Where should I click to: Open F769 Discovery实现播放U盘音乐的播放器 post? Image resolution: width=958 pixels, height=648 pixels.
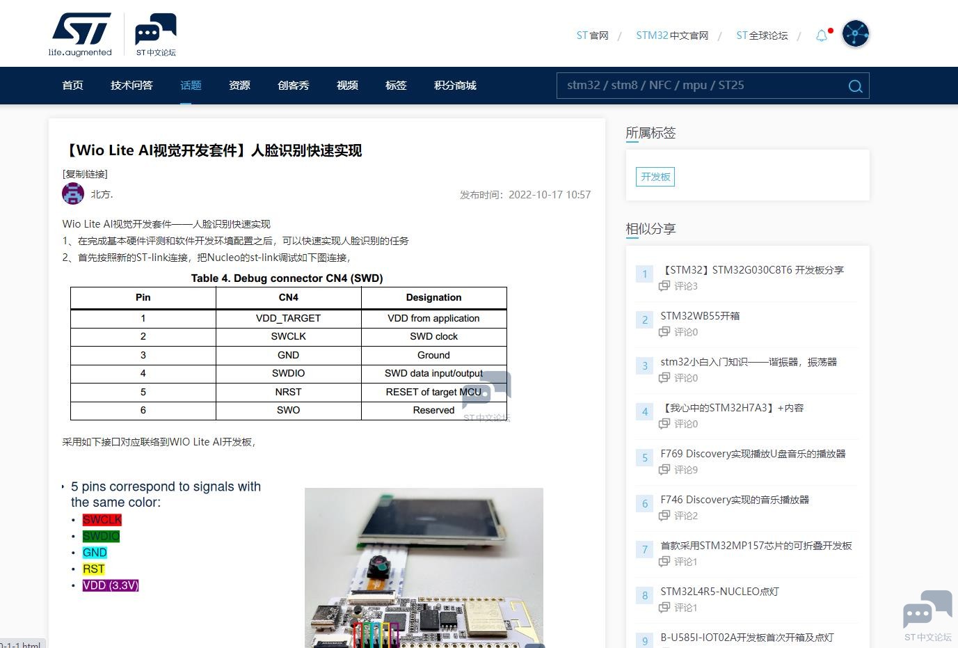(753, 454)
